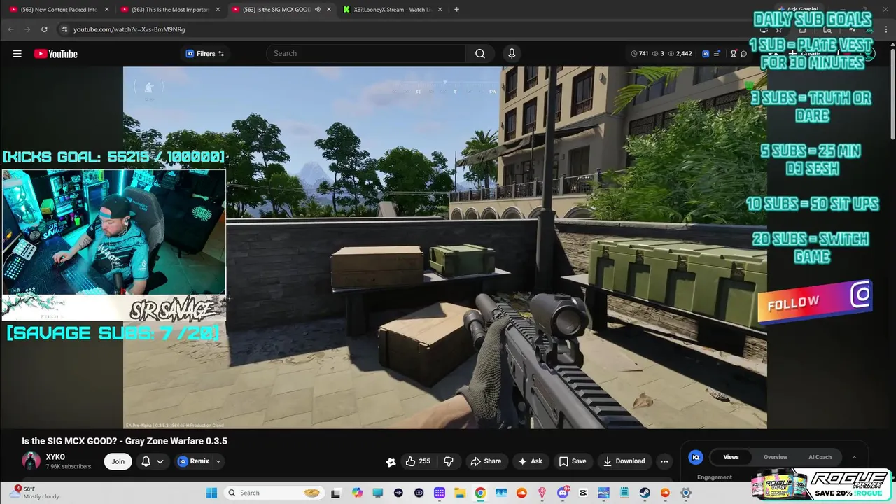
Task: Click the Ask button
Action: [x=530, y=461]
